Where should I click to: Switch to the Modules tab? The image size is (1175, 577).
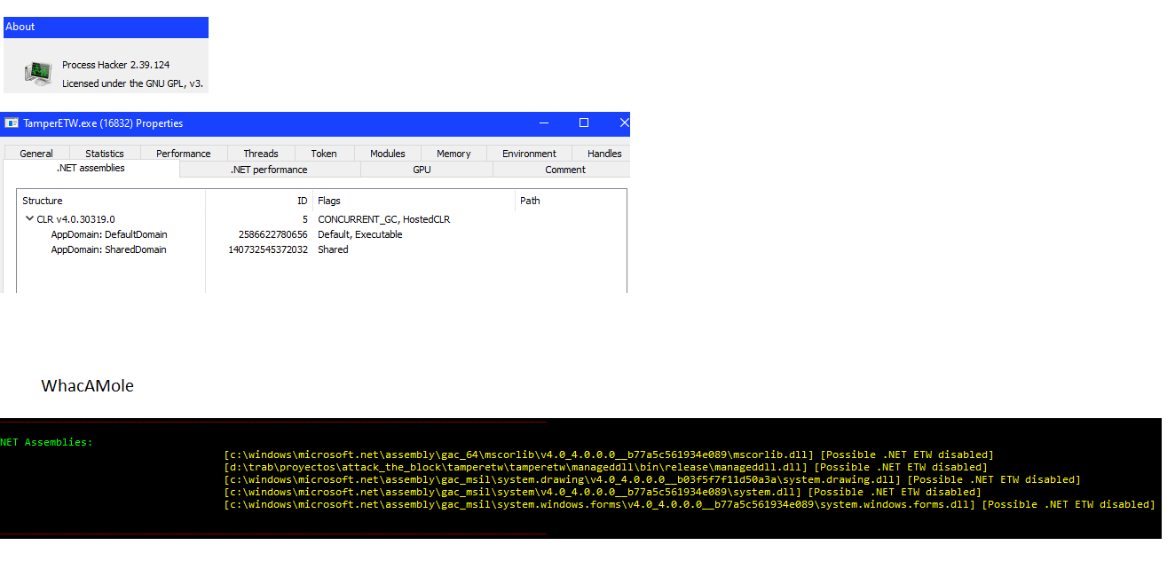[x=387, y=153]
